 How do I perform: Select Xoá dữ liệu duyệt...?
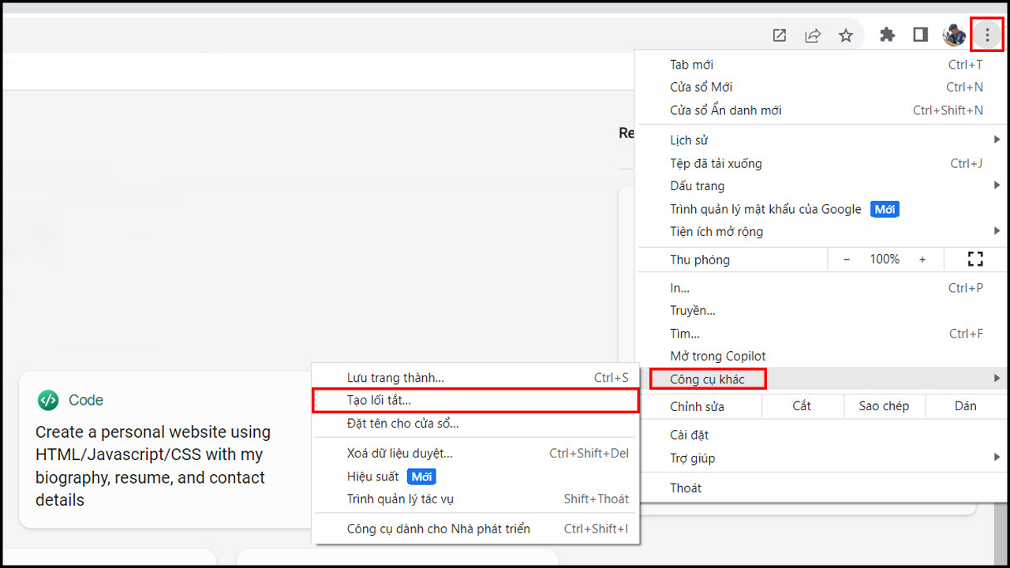pyautogui.click(x=476, y=454)
